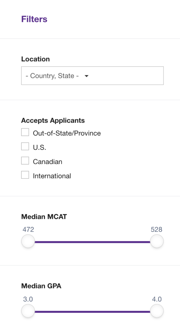Click the middle of the Median MCAT slider track

point(92,241)
